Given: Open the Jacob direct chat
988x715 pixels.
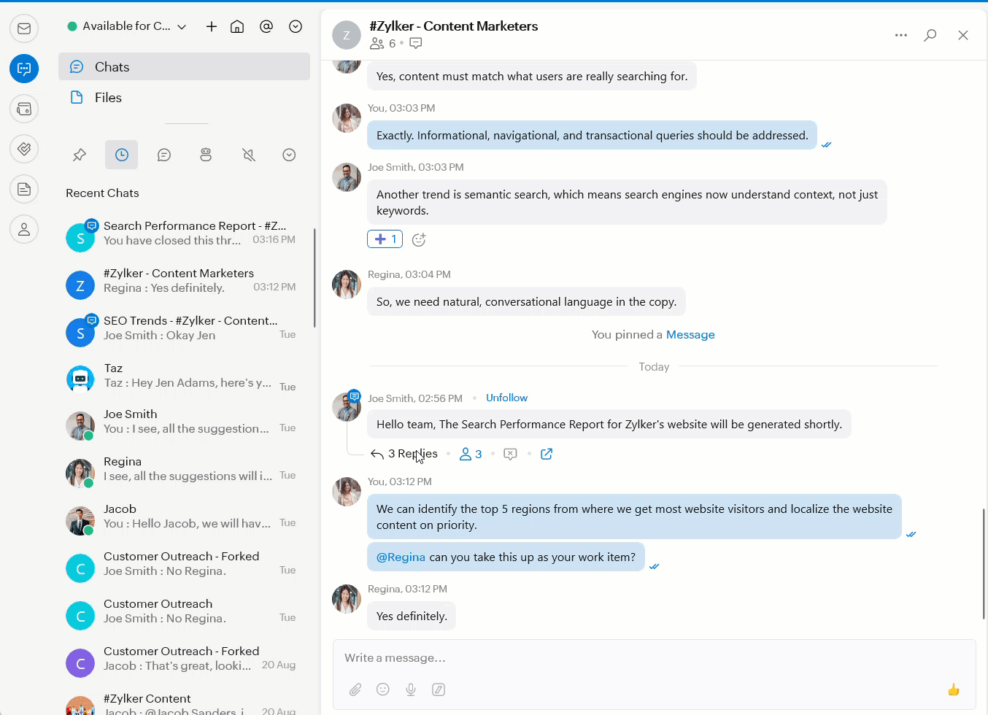Looking at the screenshot, I should (184, 517).
